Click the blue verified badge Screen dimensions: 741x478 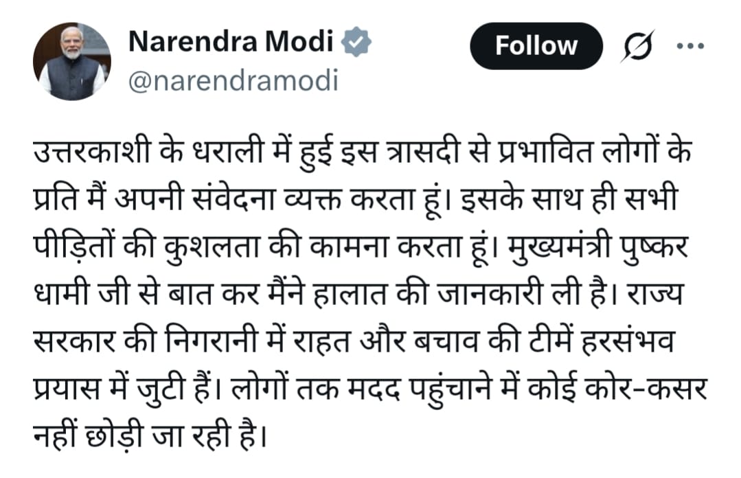click(x=357, y=43)
